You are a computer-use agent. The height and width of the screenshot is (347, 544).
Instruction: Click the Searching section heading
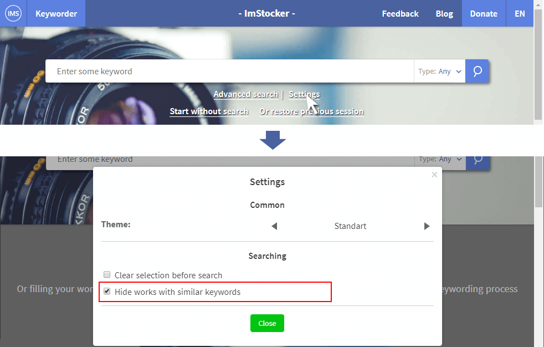tap(267, 256)
